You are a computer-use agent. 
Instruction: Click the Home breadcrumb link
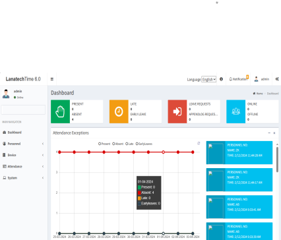[x=258, y=94]
